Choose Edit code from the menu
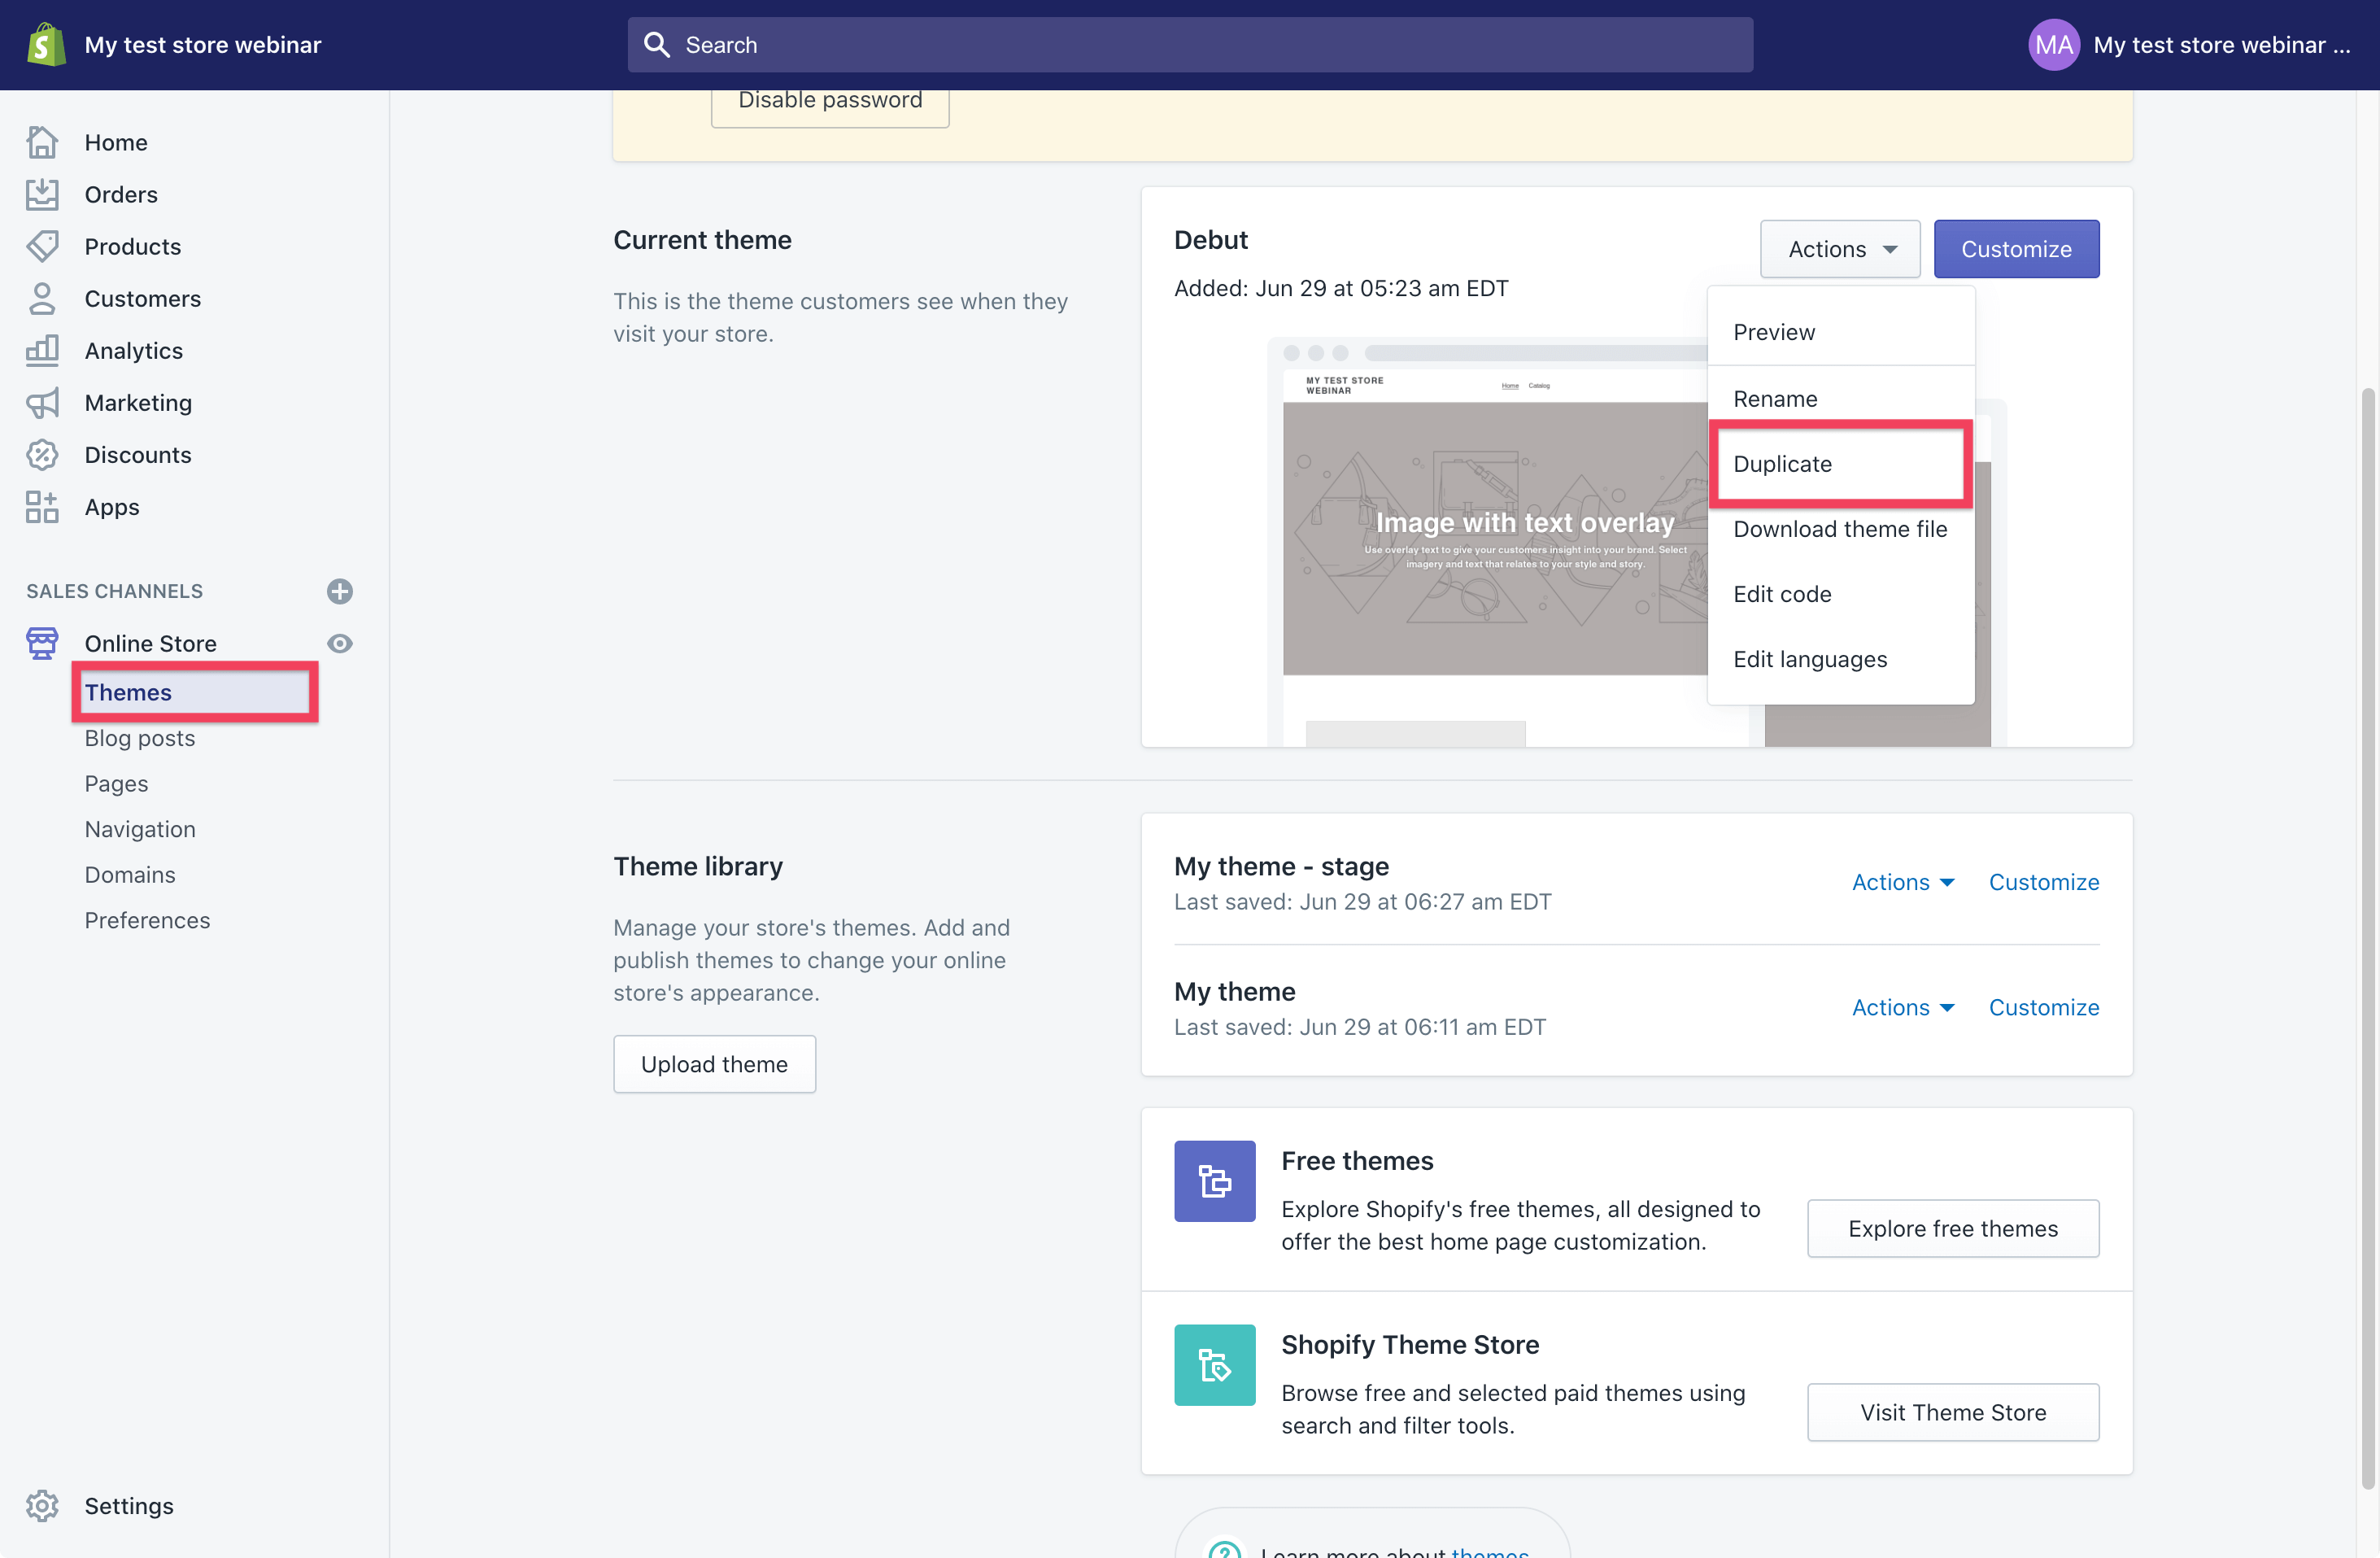The height and width of the screenshot is (1558, 2380). 1840,593
